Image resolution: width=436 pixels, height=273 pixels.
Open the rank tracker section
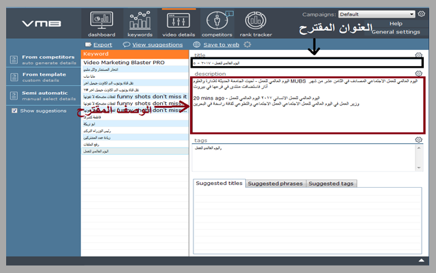(255, 24)
